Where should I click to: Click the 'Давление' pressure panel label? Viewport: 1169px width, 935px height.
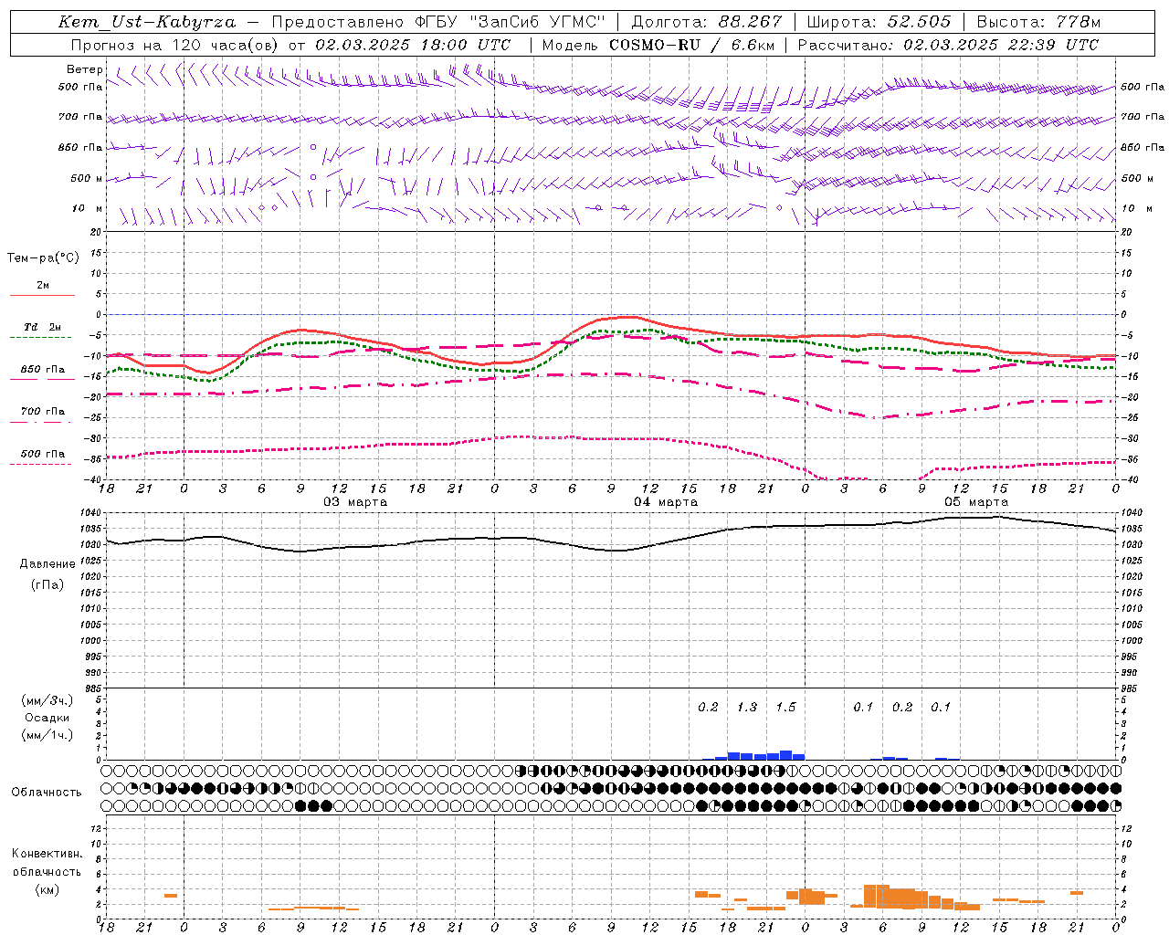47,564
